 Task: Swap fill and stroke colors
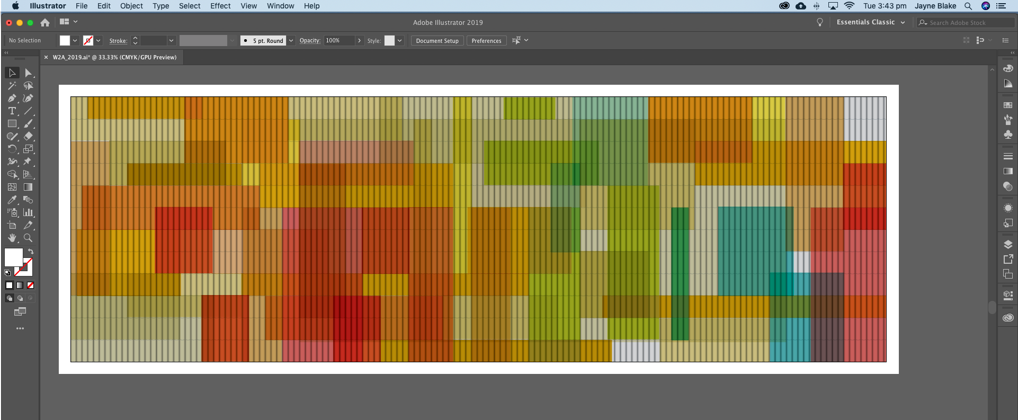(x=31, y=252)
